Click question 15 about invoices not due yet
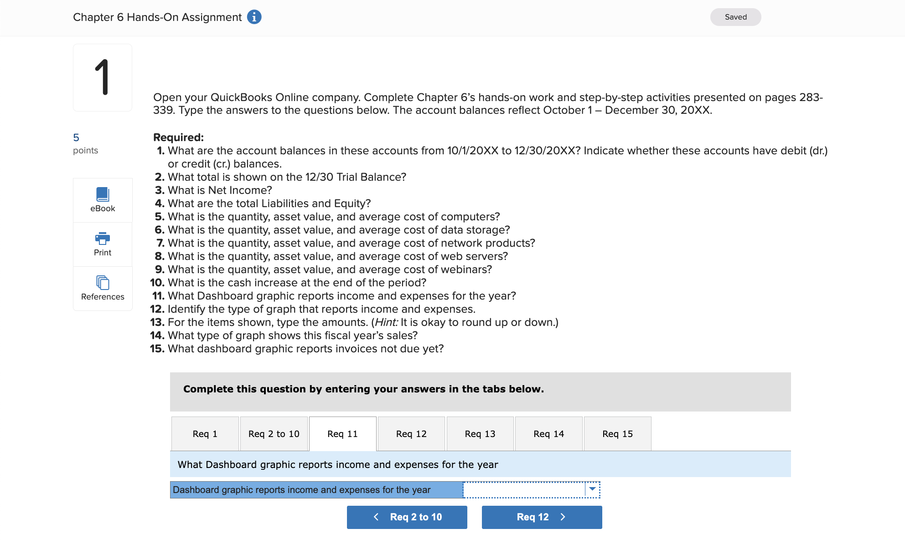This screenshot has height=549, width=905. (x=306, y=349)
